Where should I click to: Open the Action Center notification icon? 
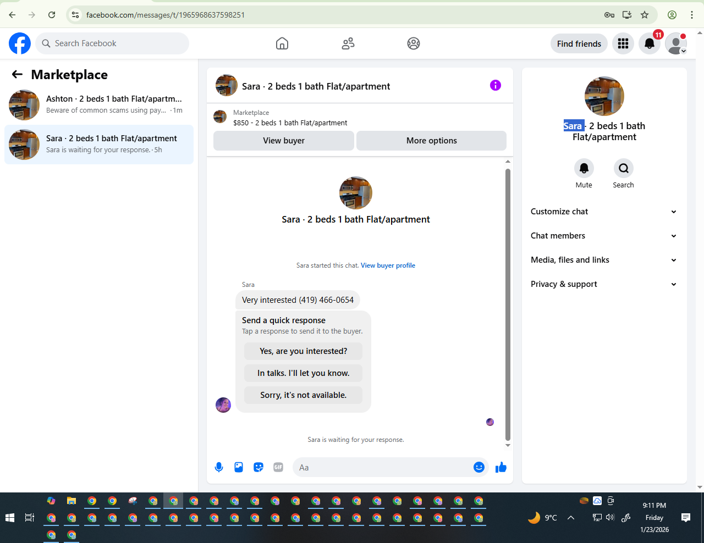[686, 518]
